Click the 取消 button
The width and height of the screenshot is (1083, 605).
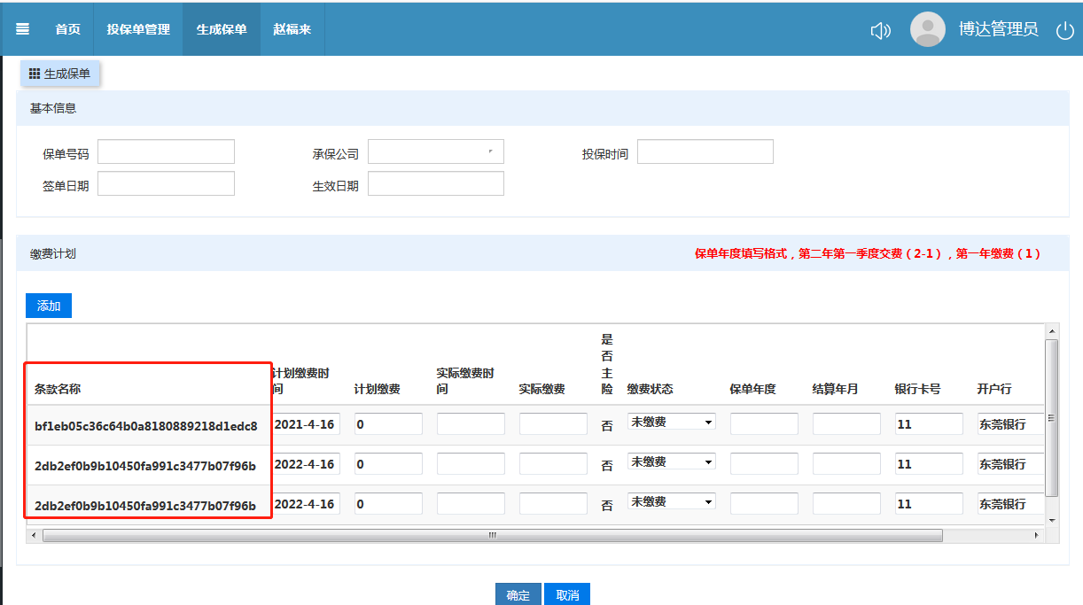(x=567, y=595)
